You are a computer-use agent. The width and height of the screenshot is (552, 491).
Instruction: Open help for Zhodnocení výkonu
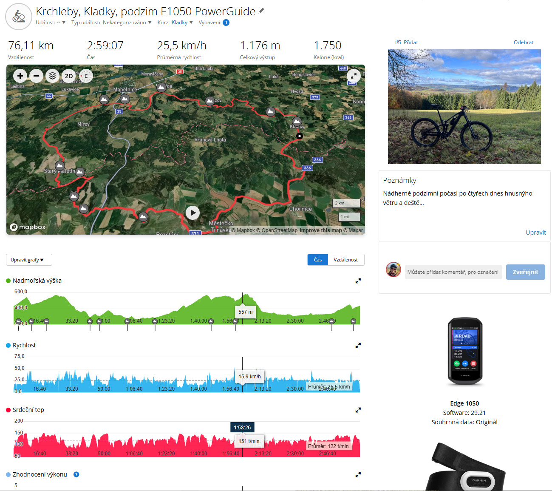pyautogui.click(x=76, y=474)
